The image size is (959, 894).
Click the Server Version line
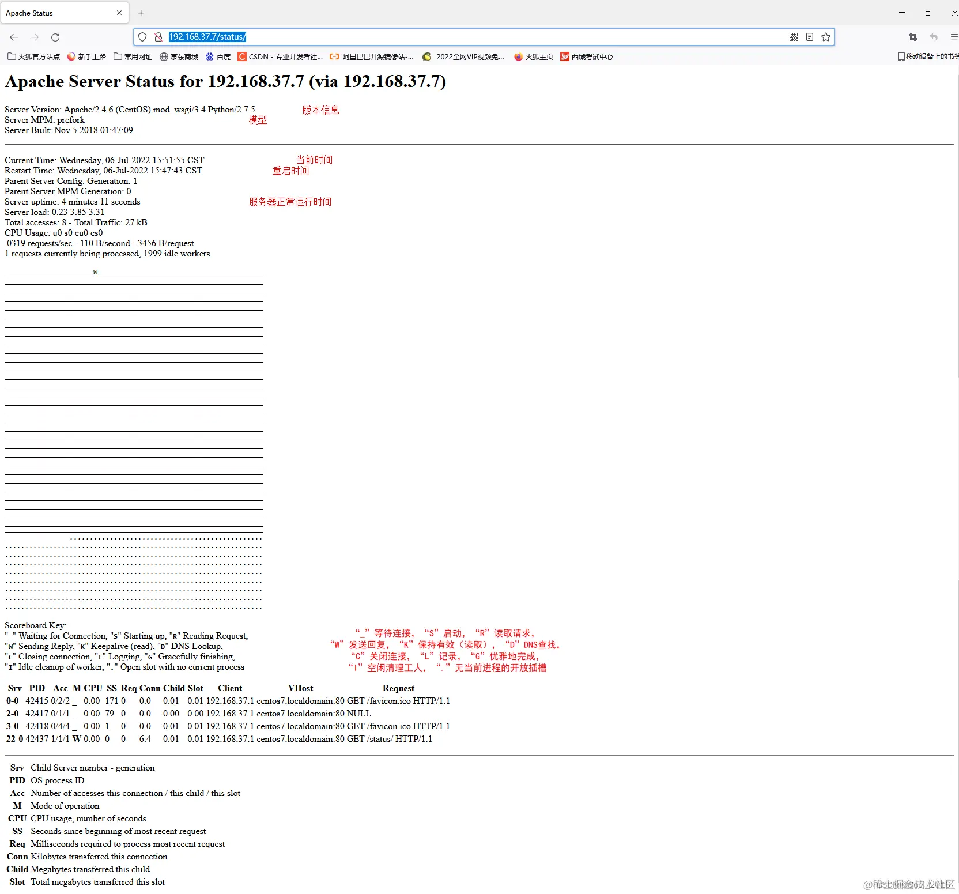pos(130,110)
